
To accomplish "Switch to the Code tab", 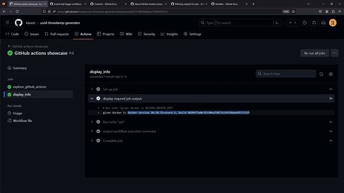I will point(12,34).
